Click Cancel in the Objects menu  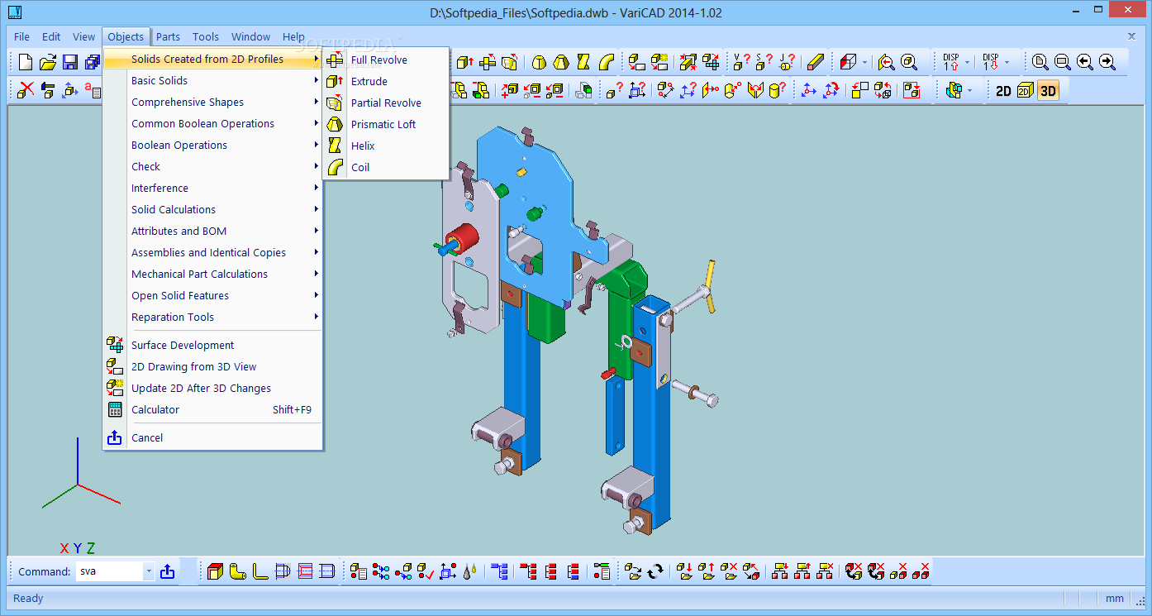(213, 437)
